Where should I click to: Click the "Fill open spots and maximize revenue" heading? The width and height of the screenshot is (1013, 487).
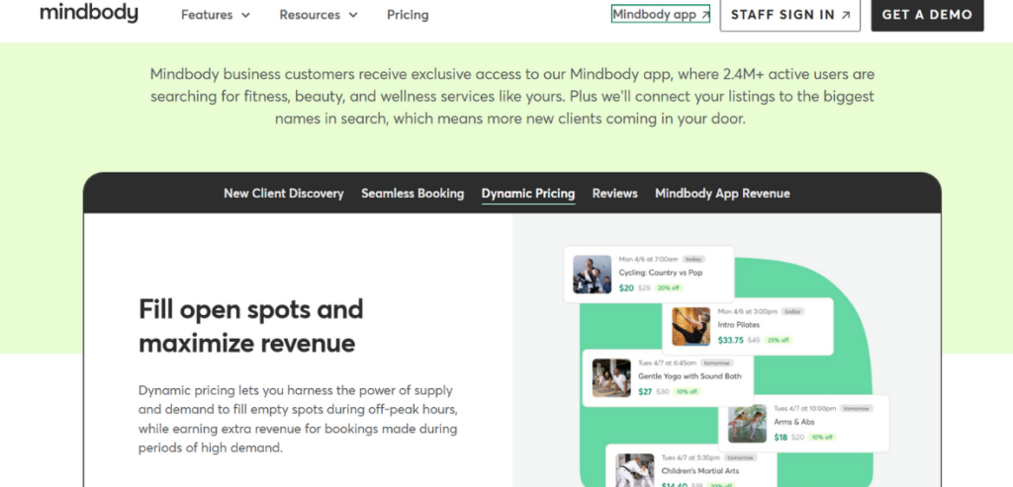click(251, 326)
